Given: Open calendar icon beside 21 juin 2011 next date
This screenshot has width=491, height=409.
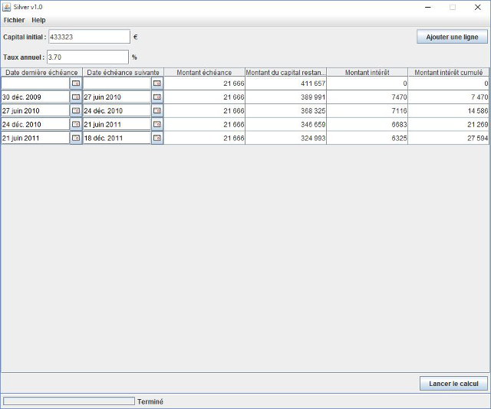Looking at the screenshot, I should pos(157,124).
